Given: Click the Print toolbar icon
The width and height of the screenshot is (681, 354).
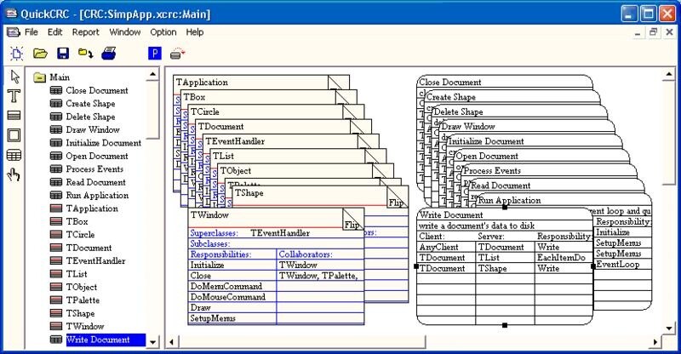Looking at the screenshot, I should click(x=109, y=54).
